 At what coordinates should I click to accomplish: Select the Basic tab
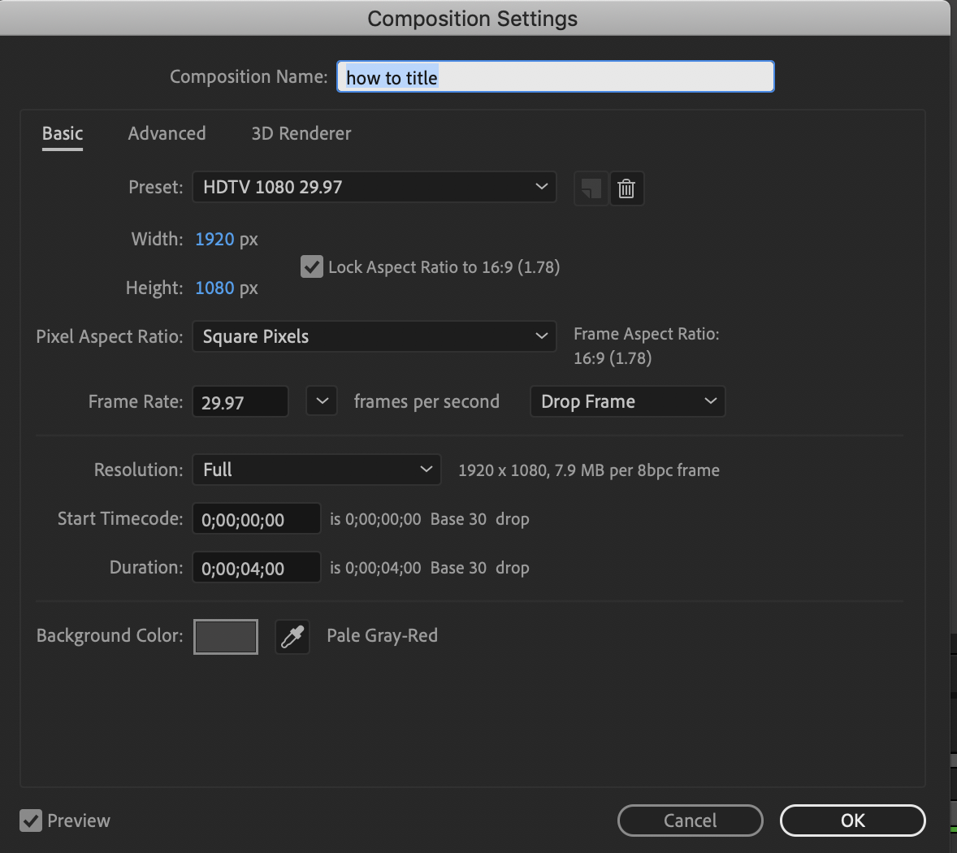point(63,133)
